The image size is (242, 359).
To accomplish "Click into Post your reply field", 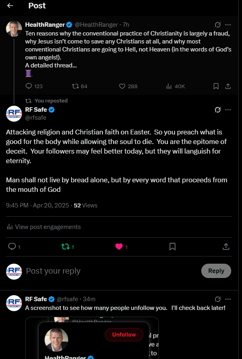I will (108, 271).
